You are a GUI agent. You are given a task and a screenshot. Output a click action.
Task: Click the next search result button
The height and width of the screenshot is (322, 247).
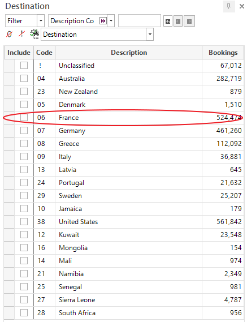pos(189,21)
